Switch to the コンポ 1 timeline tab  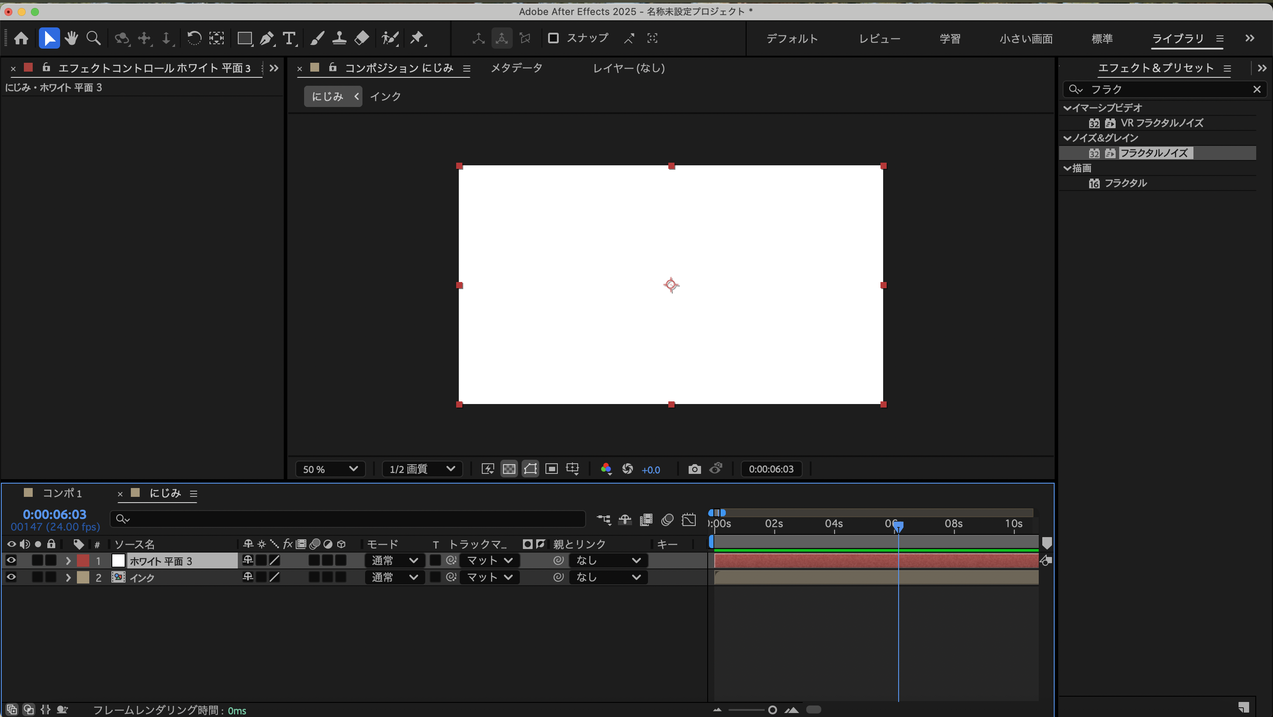62,493
